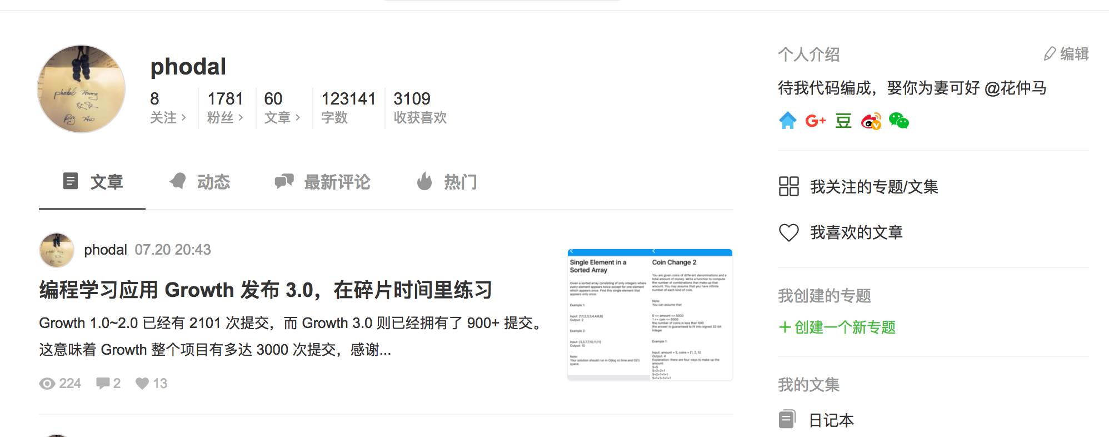Click the 我的文集 heading
This screenshot has height=437, width=1109.
click(809, 385)
